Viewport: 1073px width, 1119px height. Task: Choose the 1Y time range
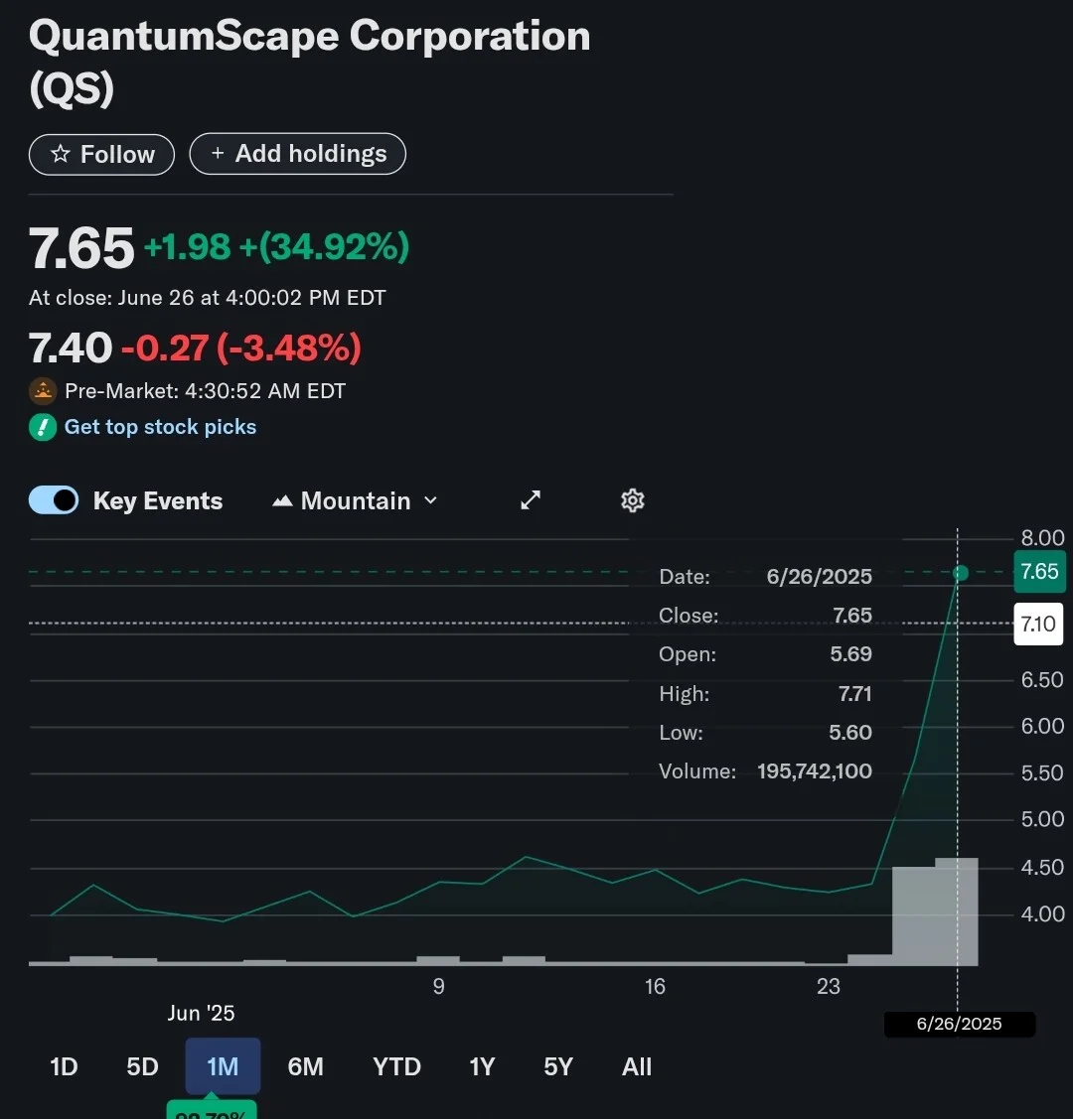[482, 1066]
